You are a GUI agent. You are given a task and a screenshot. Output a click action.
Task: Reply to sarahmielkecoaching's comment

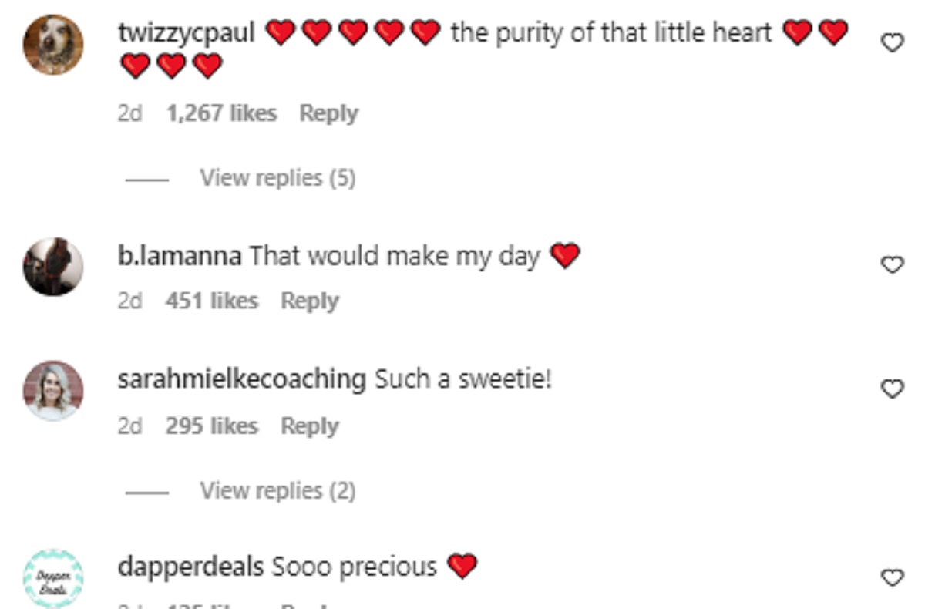(310, 426)
